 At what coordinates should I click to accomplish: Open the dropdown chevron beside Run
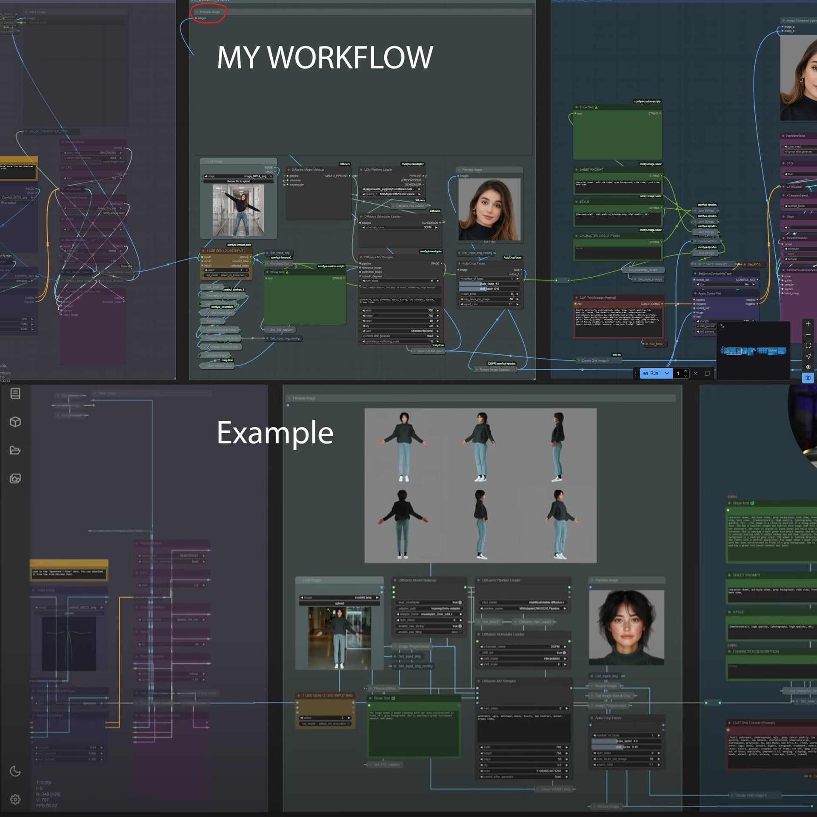667,373
